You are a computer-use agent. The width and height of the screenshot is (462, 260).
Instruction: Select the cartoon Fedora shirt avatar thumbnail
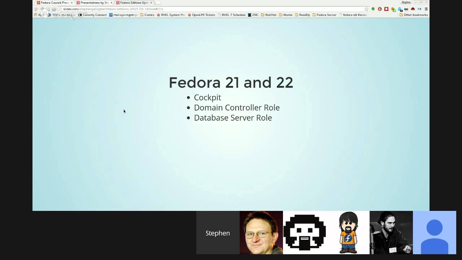348,233
